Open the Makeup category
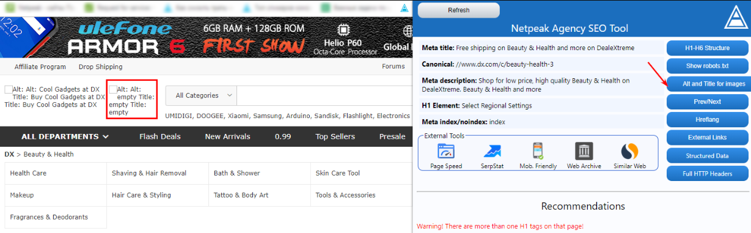The height and width of the screenshot is (233, 751). (22, 195)
